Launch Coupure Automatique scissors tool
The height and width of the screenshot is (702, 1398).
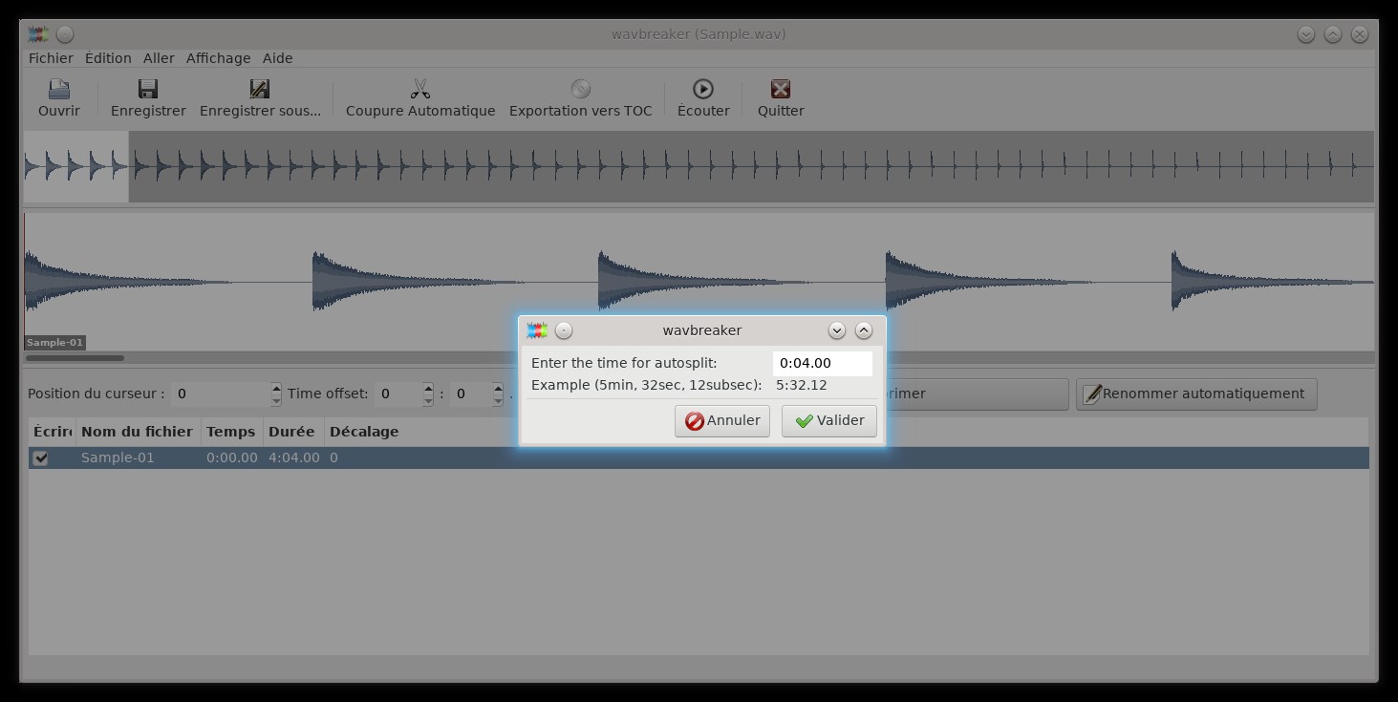pos(420,89)
